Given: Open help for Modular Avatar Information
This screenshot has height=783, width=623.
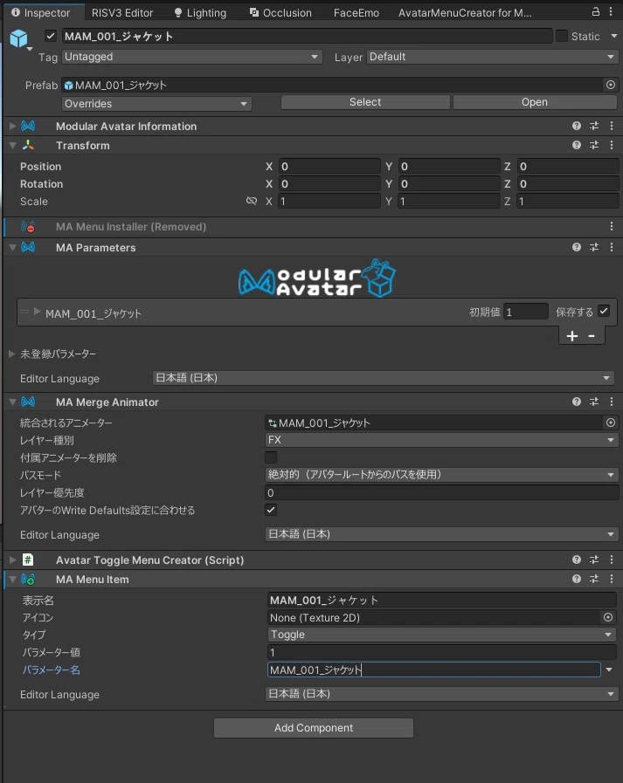Looking at the screenshot, I should click(x=577, y=126).
